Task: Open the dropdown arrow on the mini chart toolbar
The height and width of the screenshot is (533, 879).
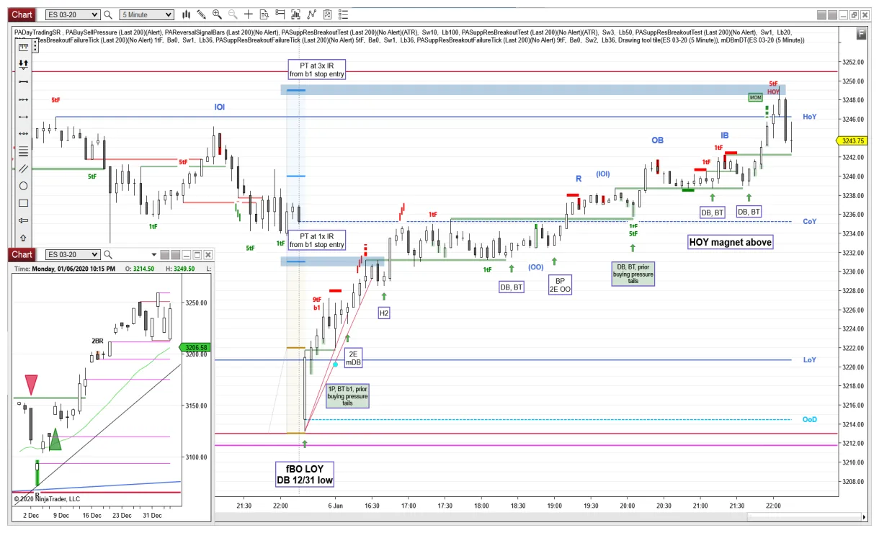Action: (x=154, y=254)
